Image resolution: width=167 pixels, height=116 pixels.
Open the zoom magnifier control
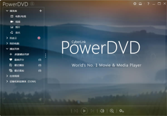[112, 111]
